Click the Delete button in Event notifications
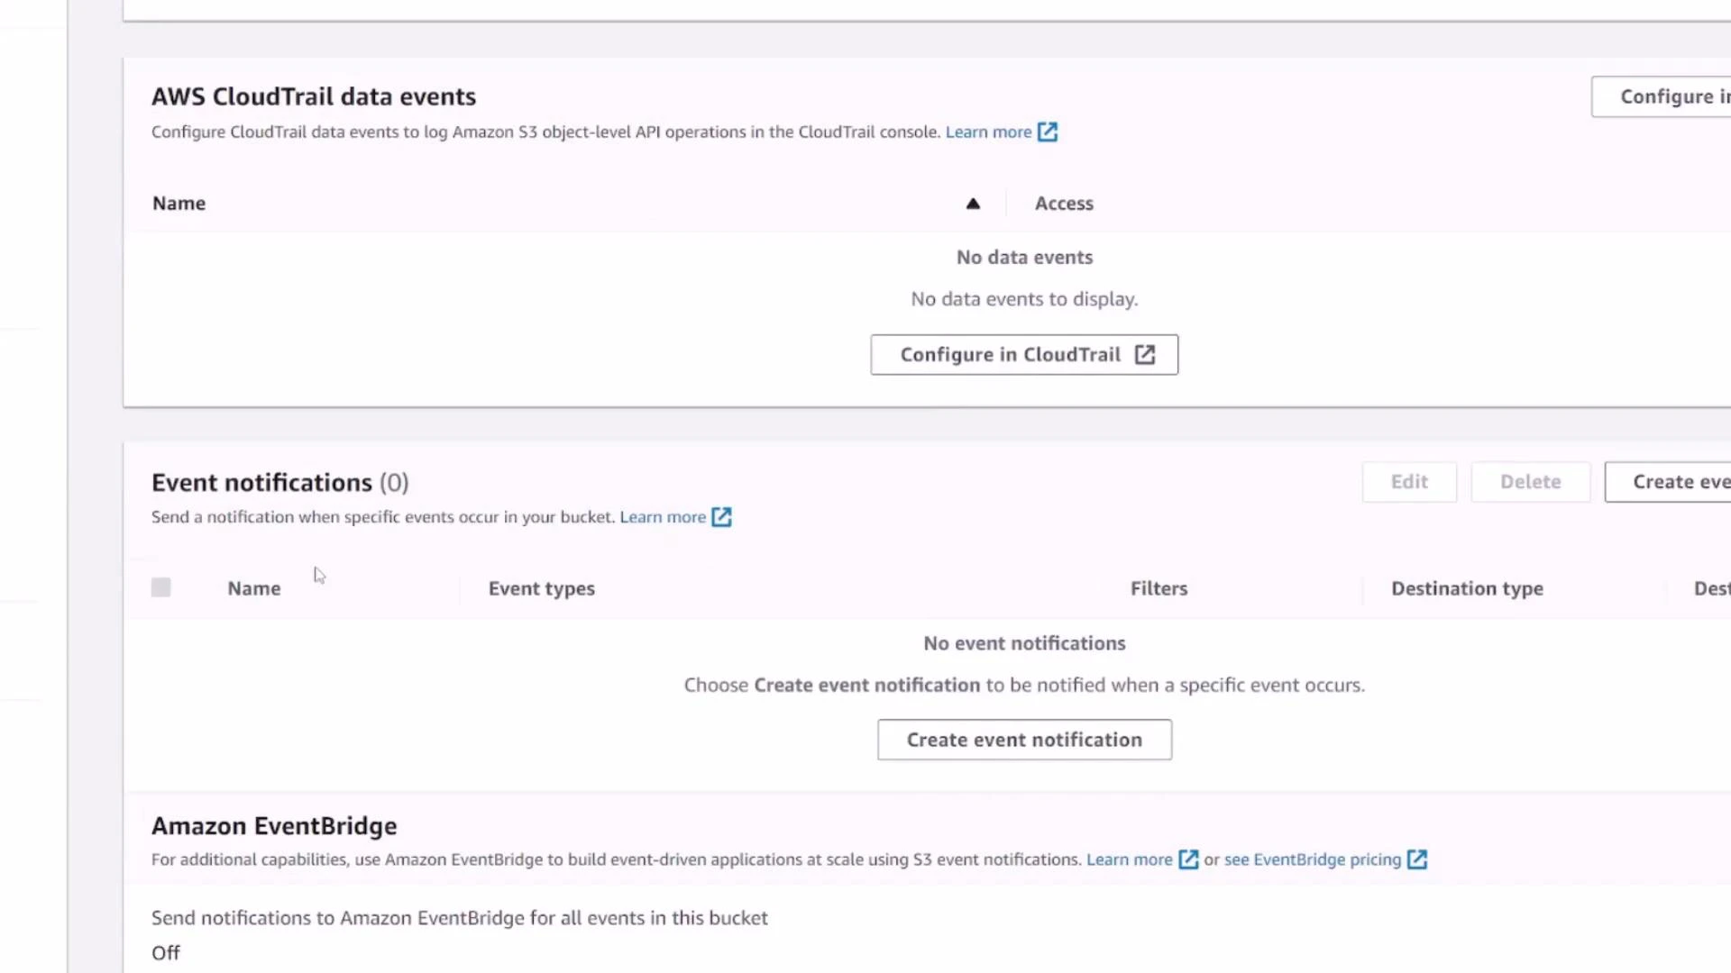The width and height of the screenshot is (1731, 973). (1530, 481)
